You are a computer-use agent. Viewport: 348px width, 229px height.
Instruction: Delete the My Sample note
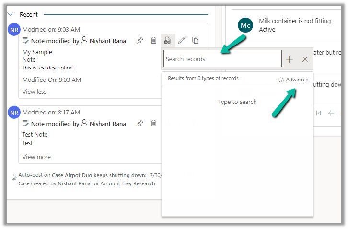click(153, 41)
